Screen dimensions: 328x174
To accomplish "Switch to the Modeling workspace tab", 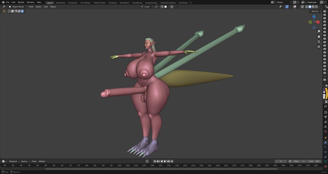I will (60, 3).
